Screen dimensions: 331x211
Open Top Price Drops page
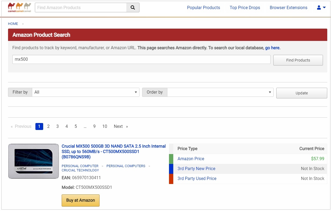(245, 7)
